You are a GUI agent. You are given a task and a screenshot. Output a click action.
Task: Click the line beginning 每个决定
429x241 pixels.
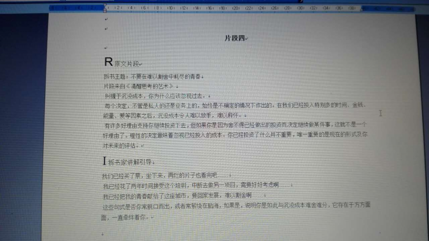pos(235,105)
